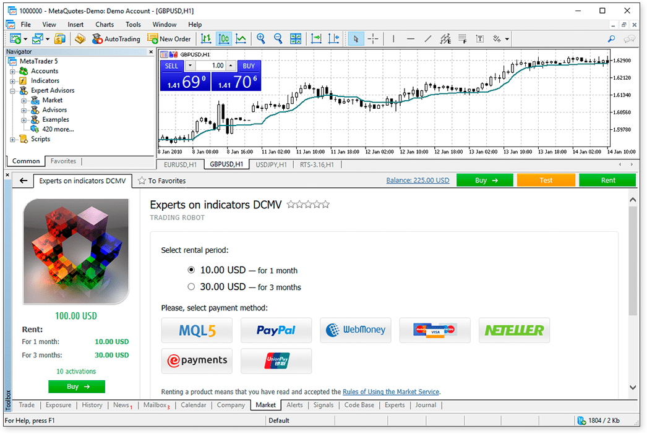The width and height of the screenshot is (647, 434).
Task: Click the green Rent button
Action: point(607,181)
